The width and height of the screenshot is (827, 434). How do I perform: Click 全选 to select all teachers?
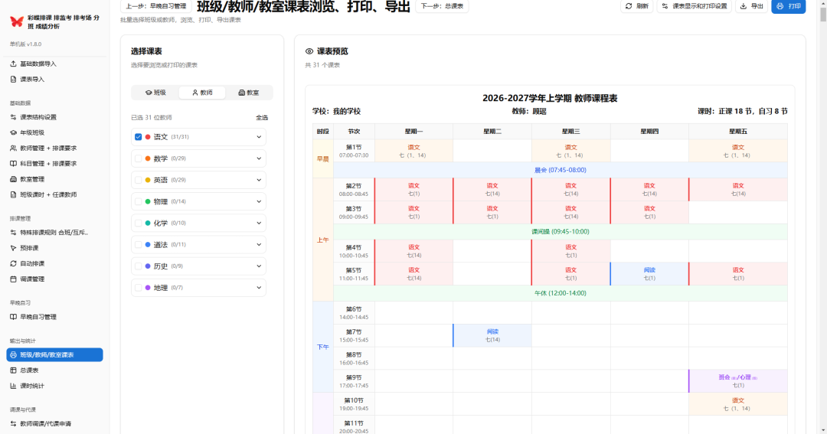262,118
